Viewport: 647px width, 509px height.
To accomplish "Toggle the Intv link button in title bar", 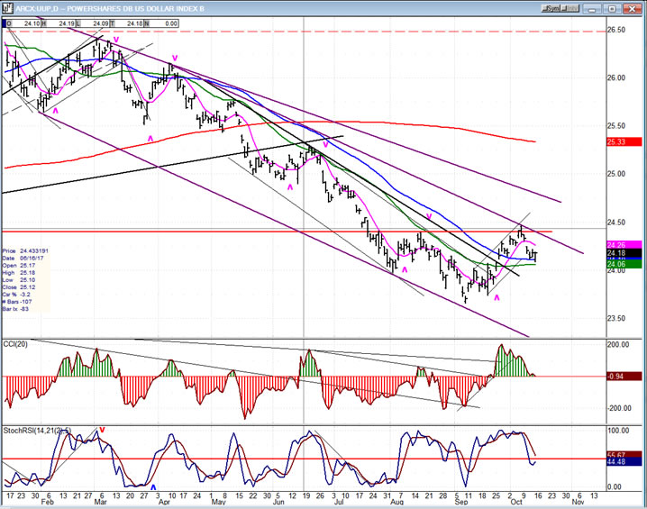I will click(570, 9).
